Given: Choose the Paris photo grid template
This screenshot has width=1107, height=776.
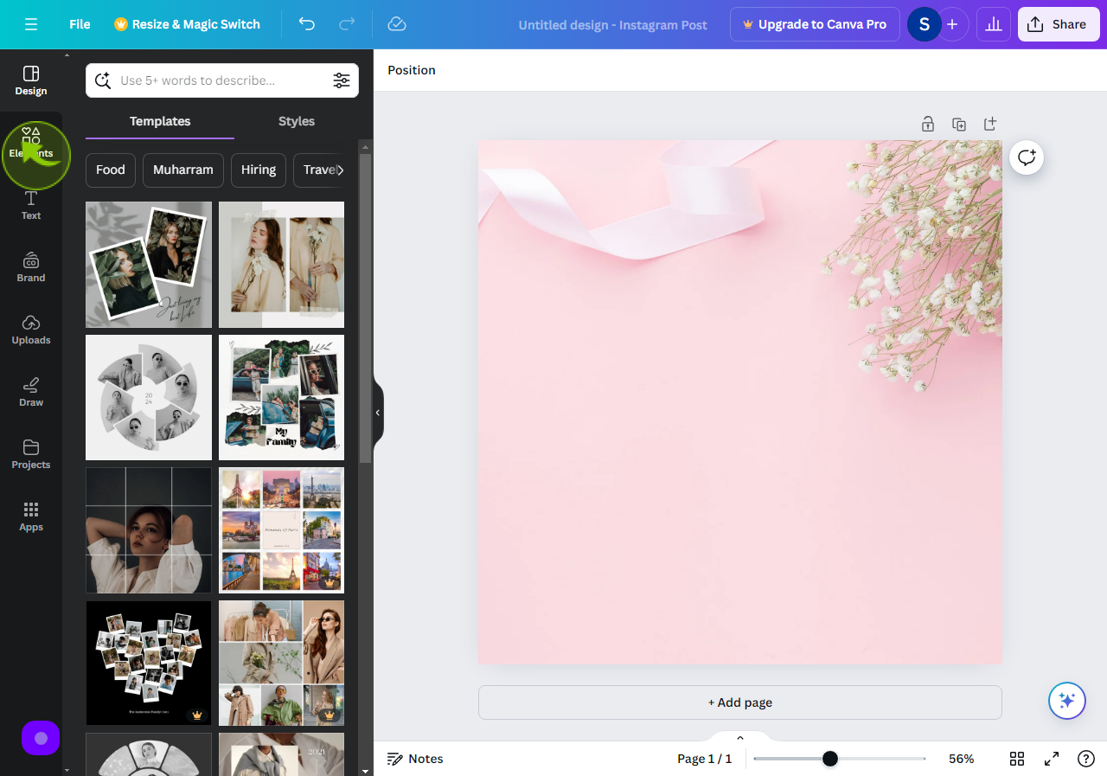Looking at the screenshot, I should click(281, 530).
